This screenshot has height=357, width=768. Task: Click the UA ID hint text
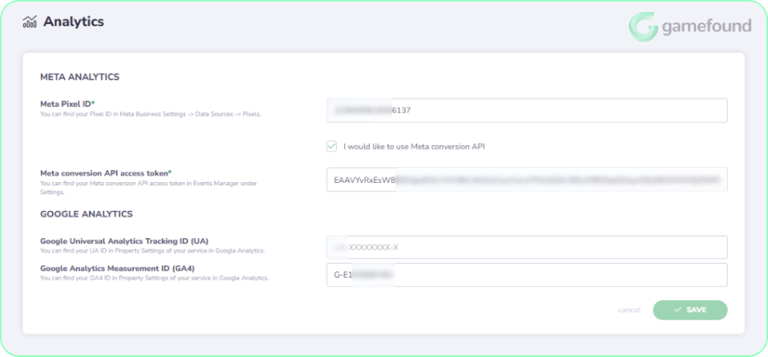click(x=152, y=251)
